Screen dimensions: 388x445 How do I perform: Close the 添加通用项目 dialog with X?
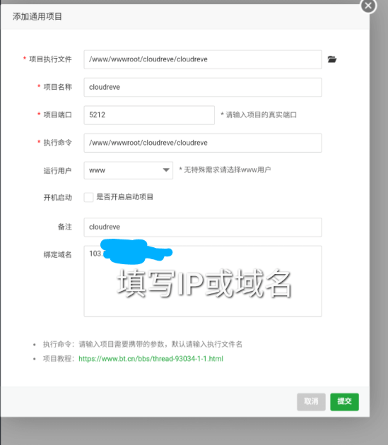tap(368, 6)
